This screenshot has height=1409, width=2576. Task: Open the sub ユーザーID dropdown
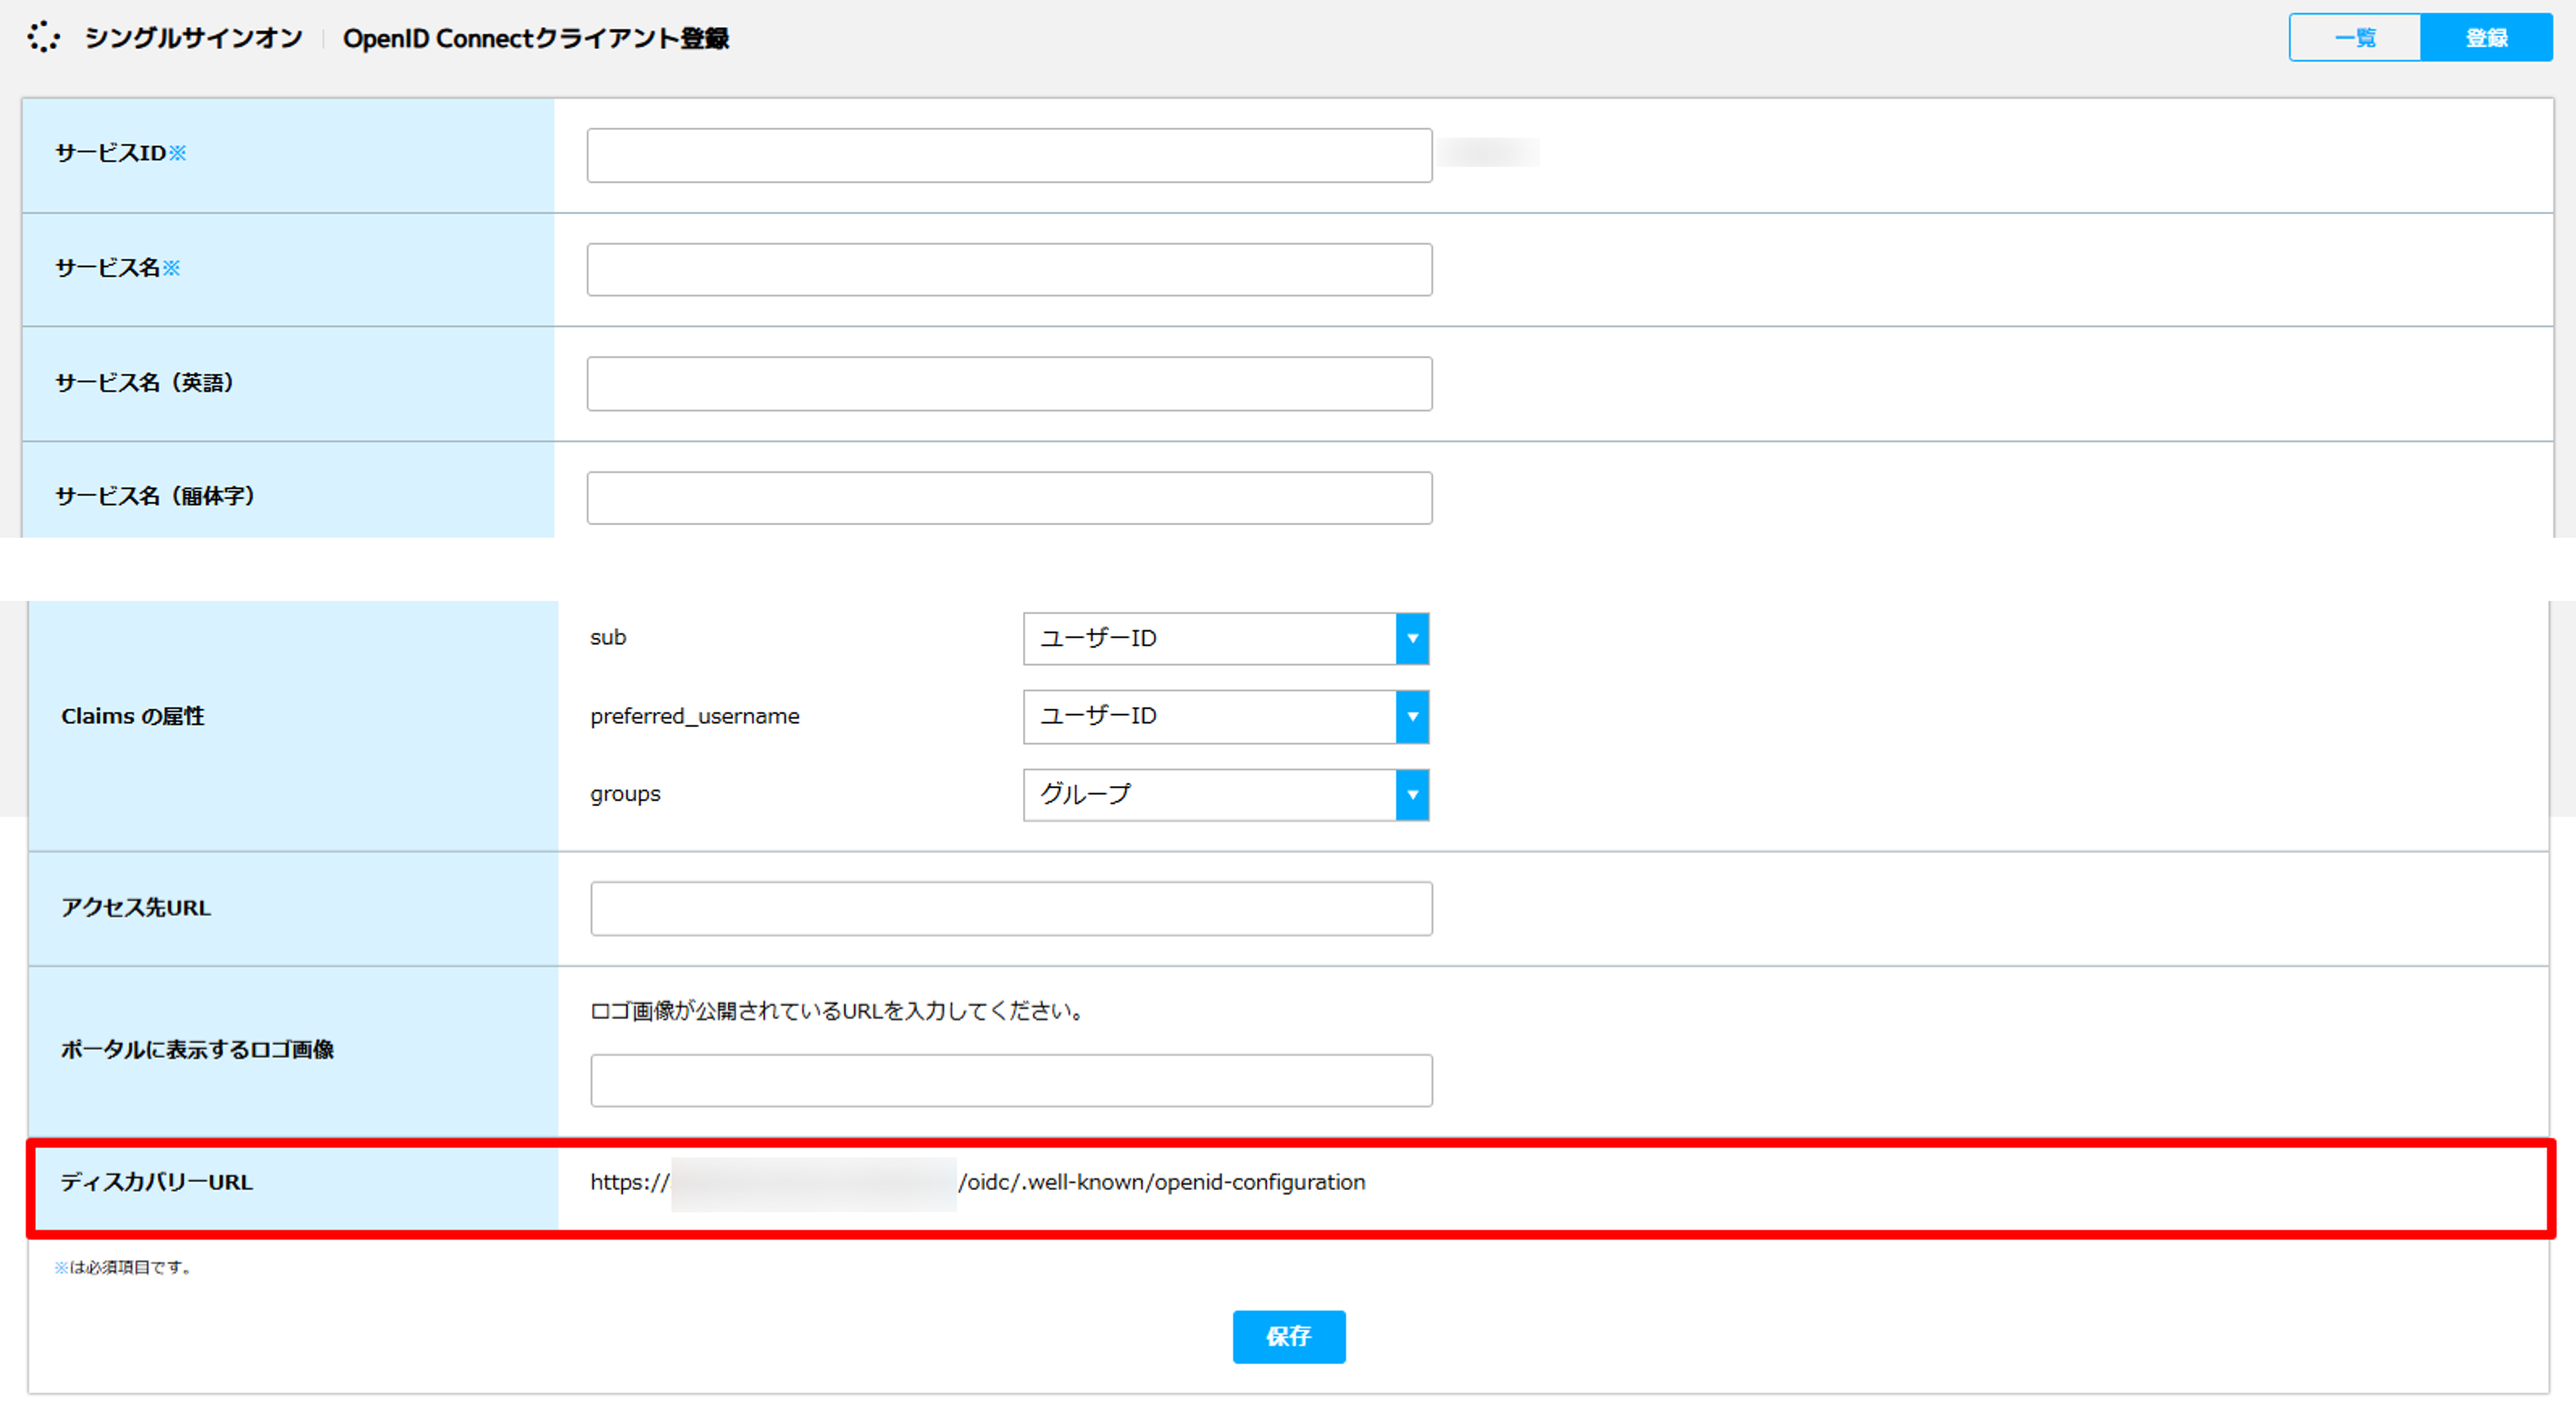coord(1226,638)
